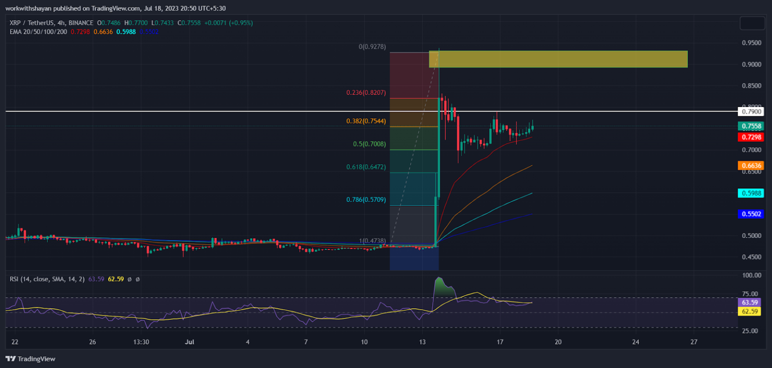Image resolution: width=772 pixels, height=368 pixels.
Task: Open the 4h timeframe selector in the legend
Action: point(61,23)
